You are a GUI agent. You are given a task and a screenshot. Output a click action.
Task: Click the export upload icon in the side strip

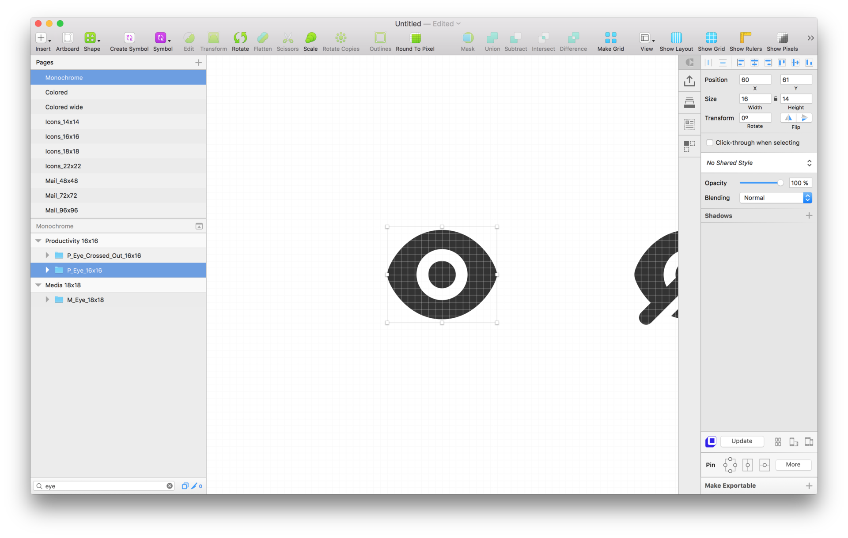(x=689, y=81)
